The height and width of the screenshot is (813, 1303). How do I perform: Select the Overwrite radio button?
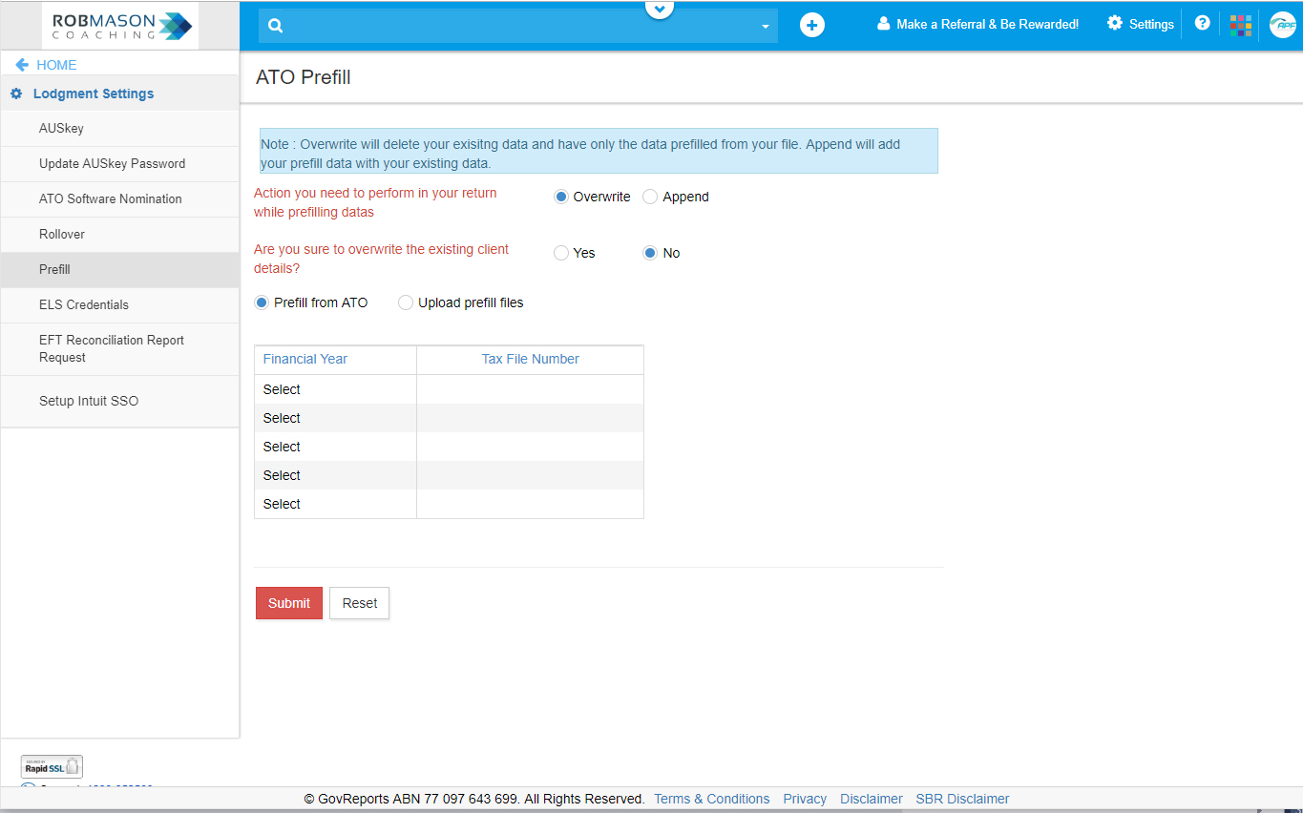coord(561,197)
